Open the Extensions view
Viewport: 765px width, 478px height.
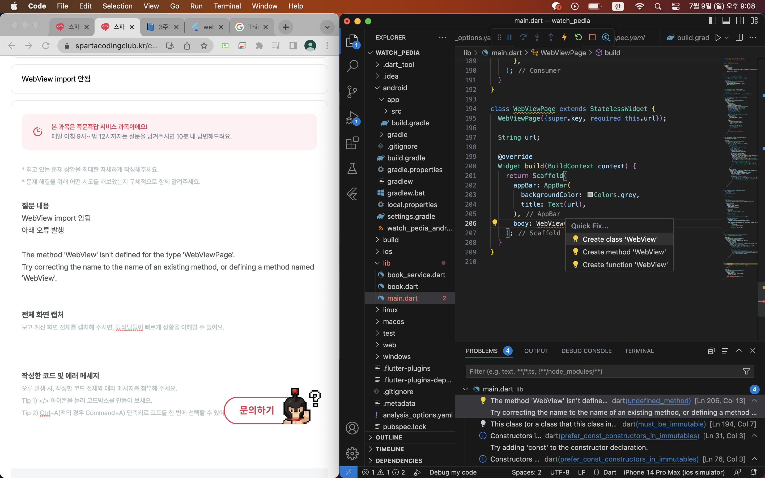[352, 143]
